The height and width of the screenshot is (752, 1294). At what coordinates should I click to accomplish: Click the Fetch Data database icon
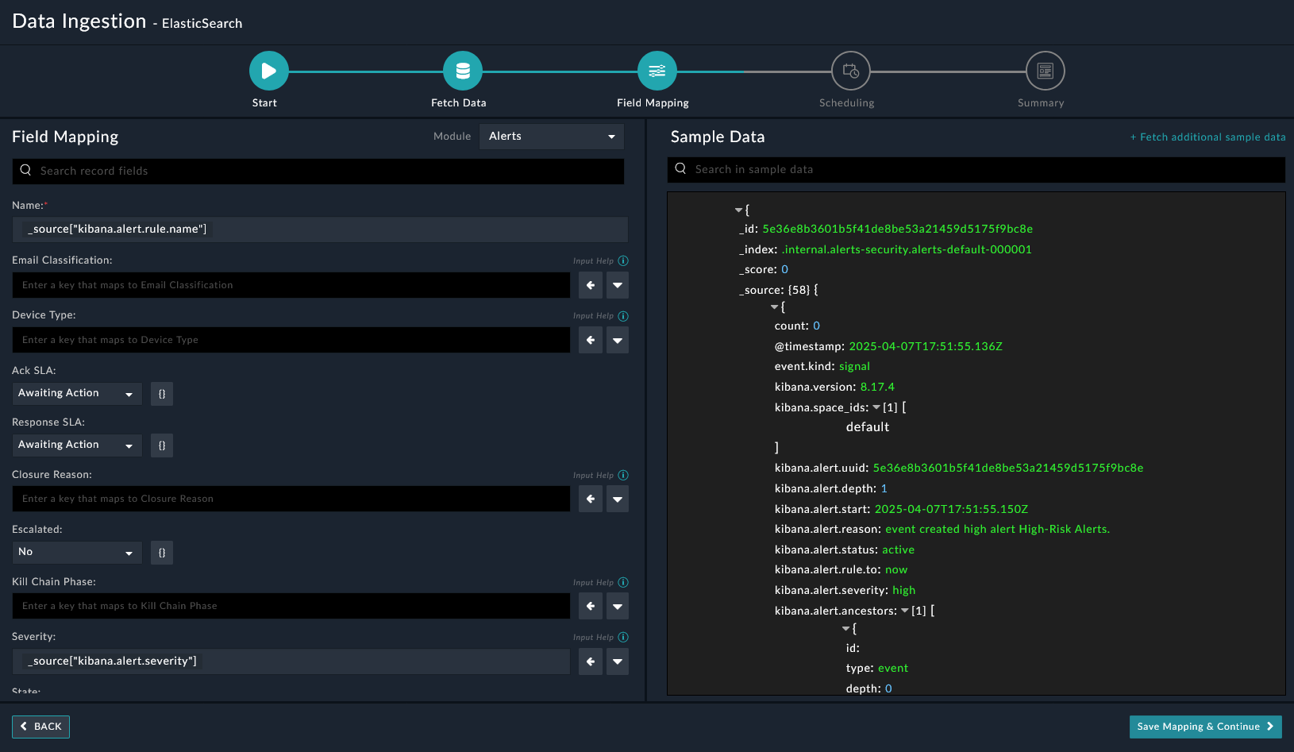[x=463, y=71]
